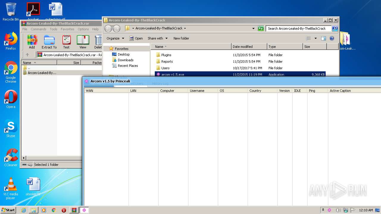The width and height of the screenshot is (381, 214).
Task: Open Share with dropdown in Explorer
Action: coord(157,38)
